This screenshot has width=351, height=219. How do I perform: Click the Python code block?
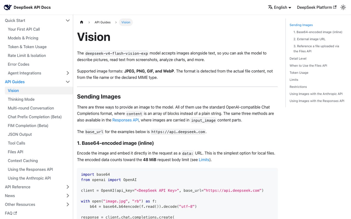click(x=177, y=194)
